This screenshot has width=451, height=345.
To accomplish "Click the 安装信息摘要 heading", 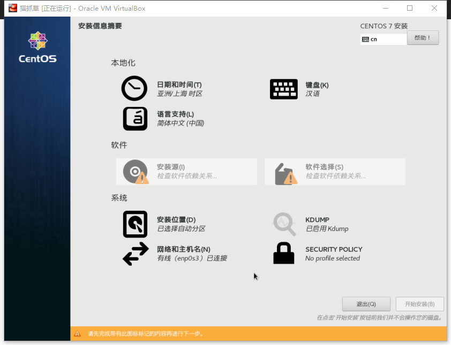I will tap(100, 26).
